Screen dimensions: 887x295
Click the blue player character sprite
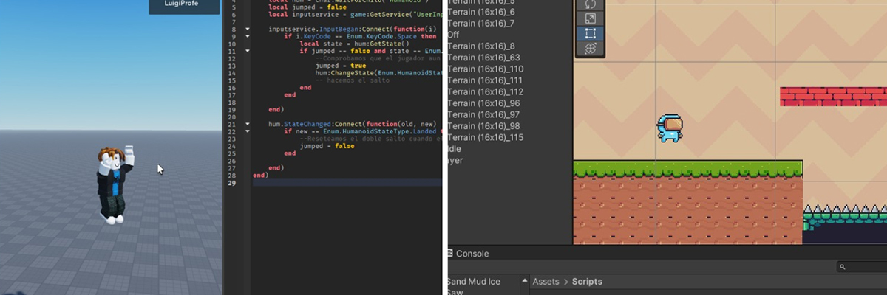tap(670, 128)
